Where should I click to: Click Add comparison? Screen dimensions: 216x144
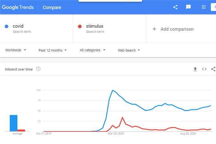tap(177, 29)
